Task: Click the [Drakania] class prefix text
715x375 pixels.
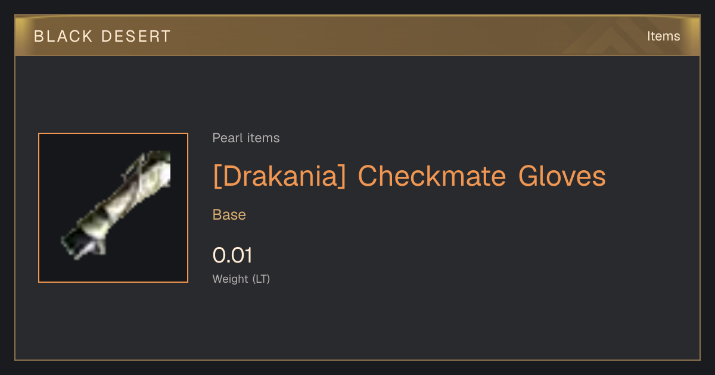Action: point(279,176)
